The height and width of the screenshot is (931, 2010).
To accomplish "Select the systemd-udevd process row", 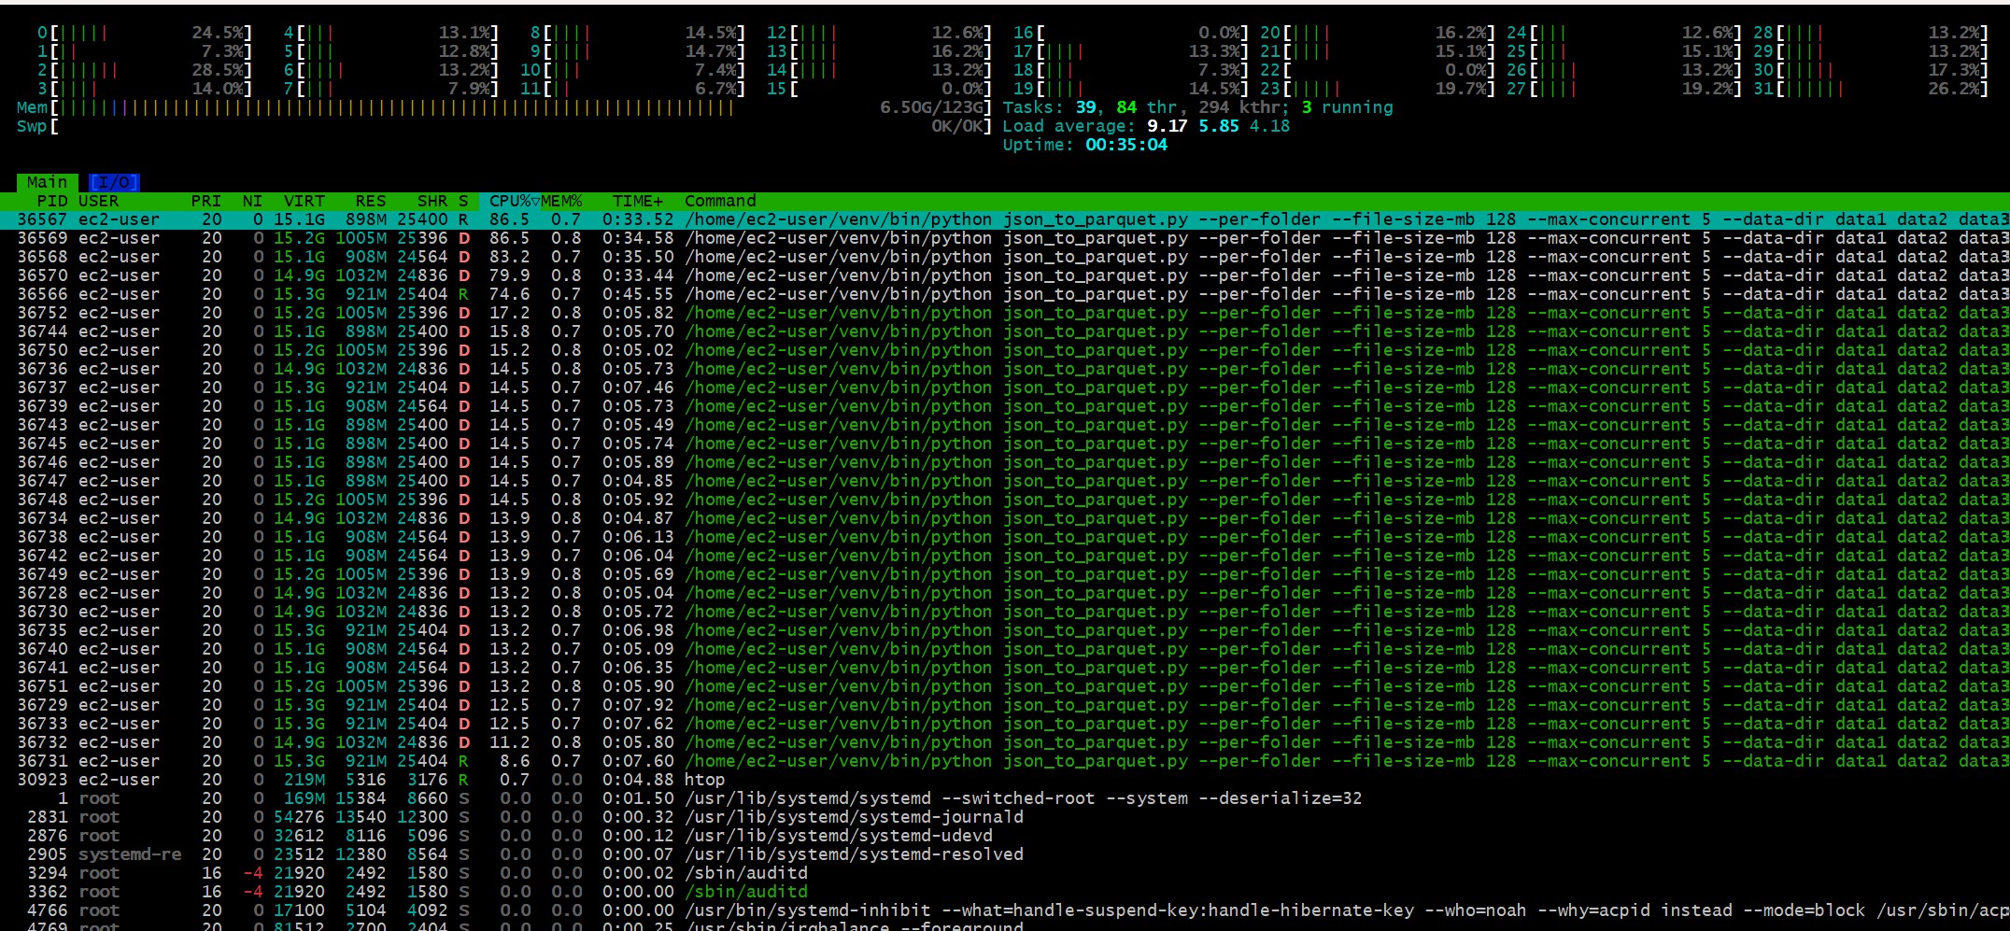I will (x=1005, y=836).
